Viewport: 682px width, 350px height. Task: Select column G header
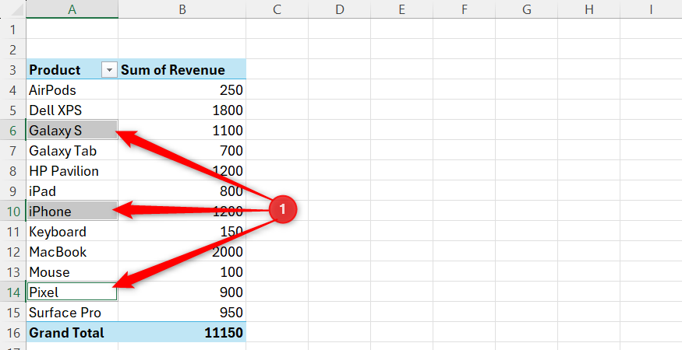(x=526, y=9)
